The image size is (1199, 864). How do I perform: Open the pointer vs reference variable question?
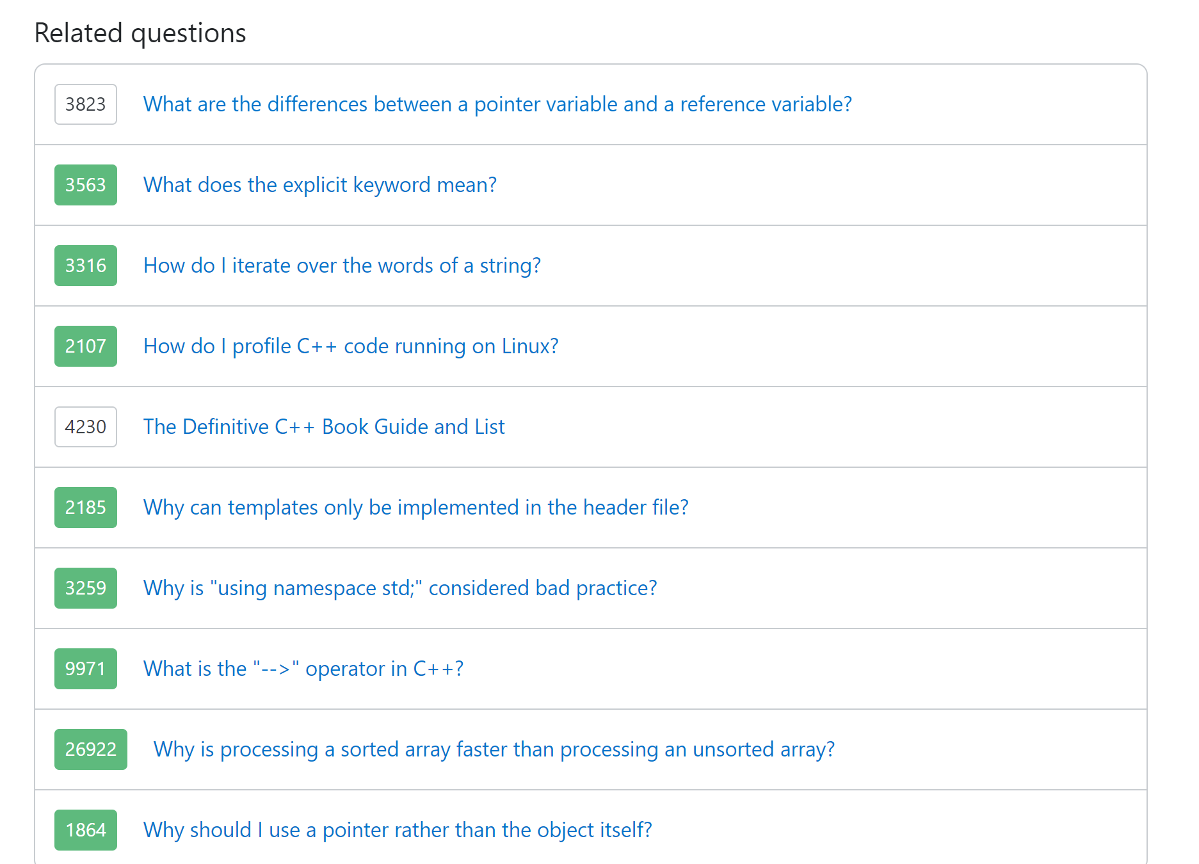[497, 104]
